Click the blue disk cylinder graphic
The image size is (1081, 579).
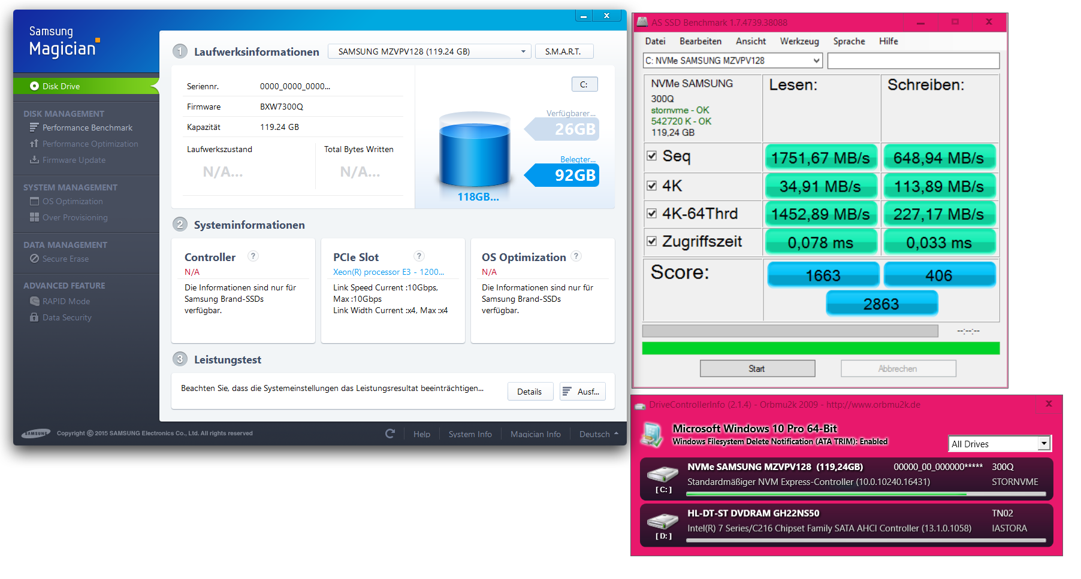pos(475,148)
